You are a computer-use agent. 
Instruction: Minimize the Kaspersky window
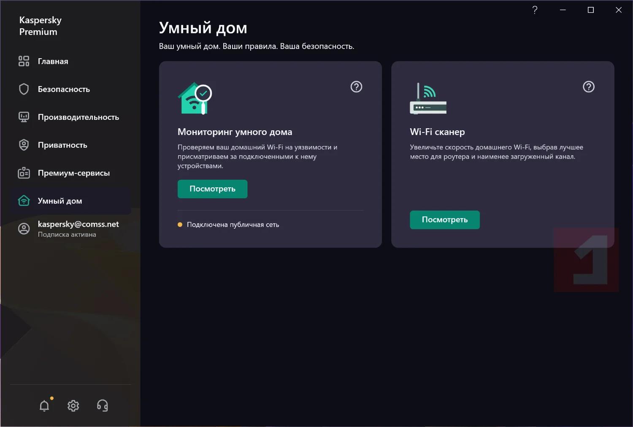[563, 10]
